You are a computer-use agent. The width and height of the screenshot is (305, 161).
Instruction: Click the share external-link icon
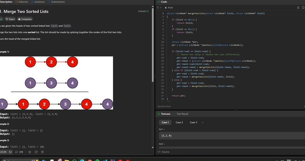[36, 152]
